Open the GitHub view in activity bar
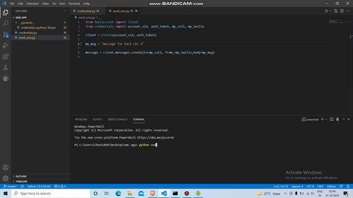353x198 pixels. 6,78
